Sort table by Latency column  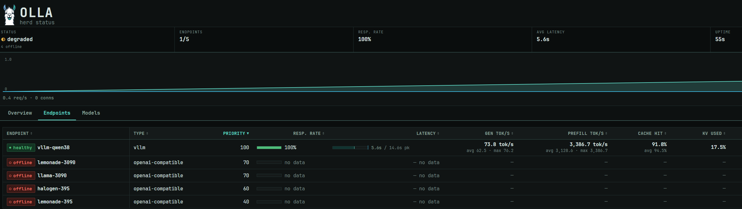click(428, 133)
